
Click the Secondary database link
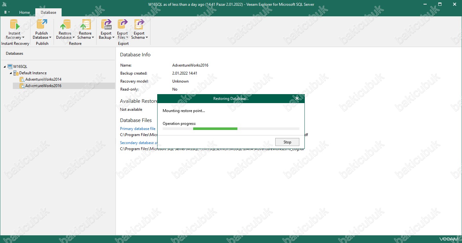click(x=139, y=143)
